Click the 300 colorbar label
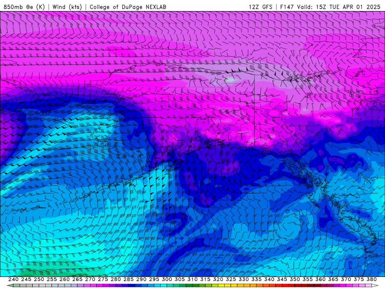This screenshot has height=288, width=385. tap(167, 279)
